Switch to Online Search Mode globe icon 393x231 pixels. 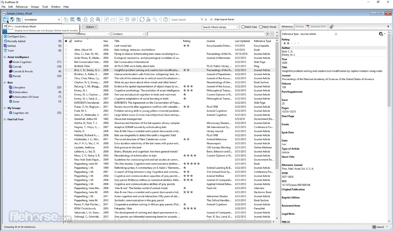tap(12, 19)
